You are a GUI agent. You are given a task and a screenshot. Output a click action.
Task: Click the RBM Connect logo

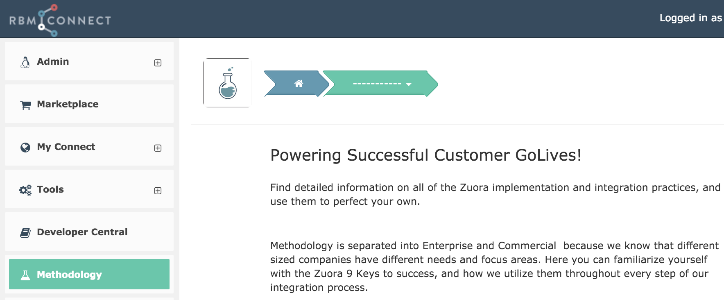tap(60, 20)
